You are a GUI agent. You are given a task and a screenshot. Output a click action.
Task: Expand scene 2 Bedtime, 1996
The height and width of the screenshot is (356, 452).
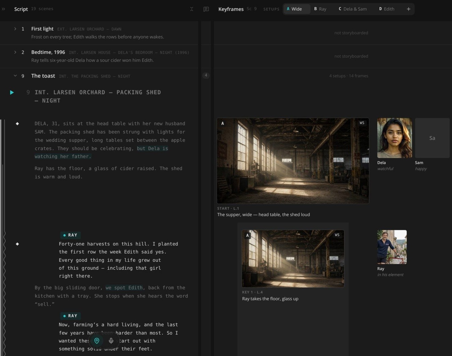pos(15,52)
